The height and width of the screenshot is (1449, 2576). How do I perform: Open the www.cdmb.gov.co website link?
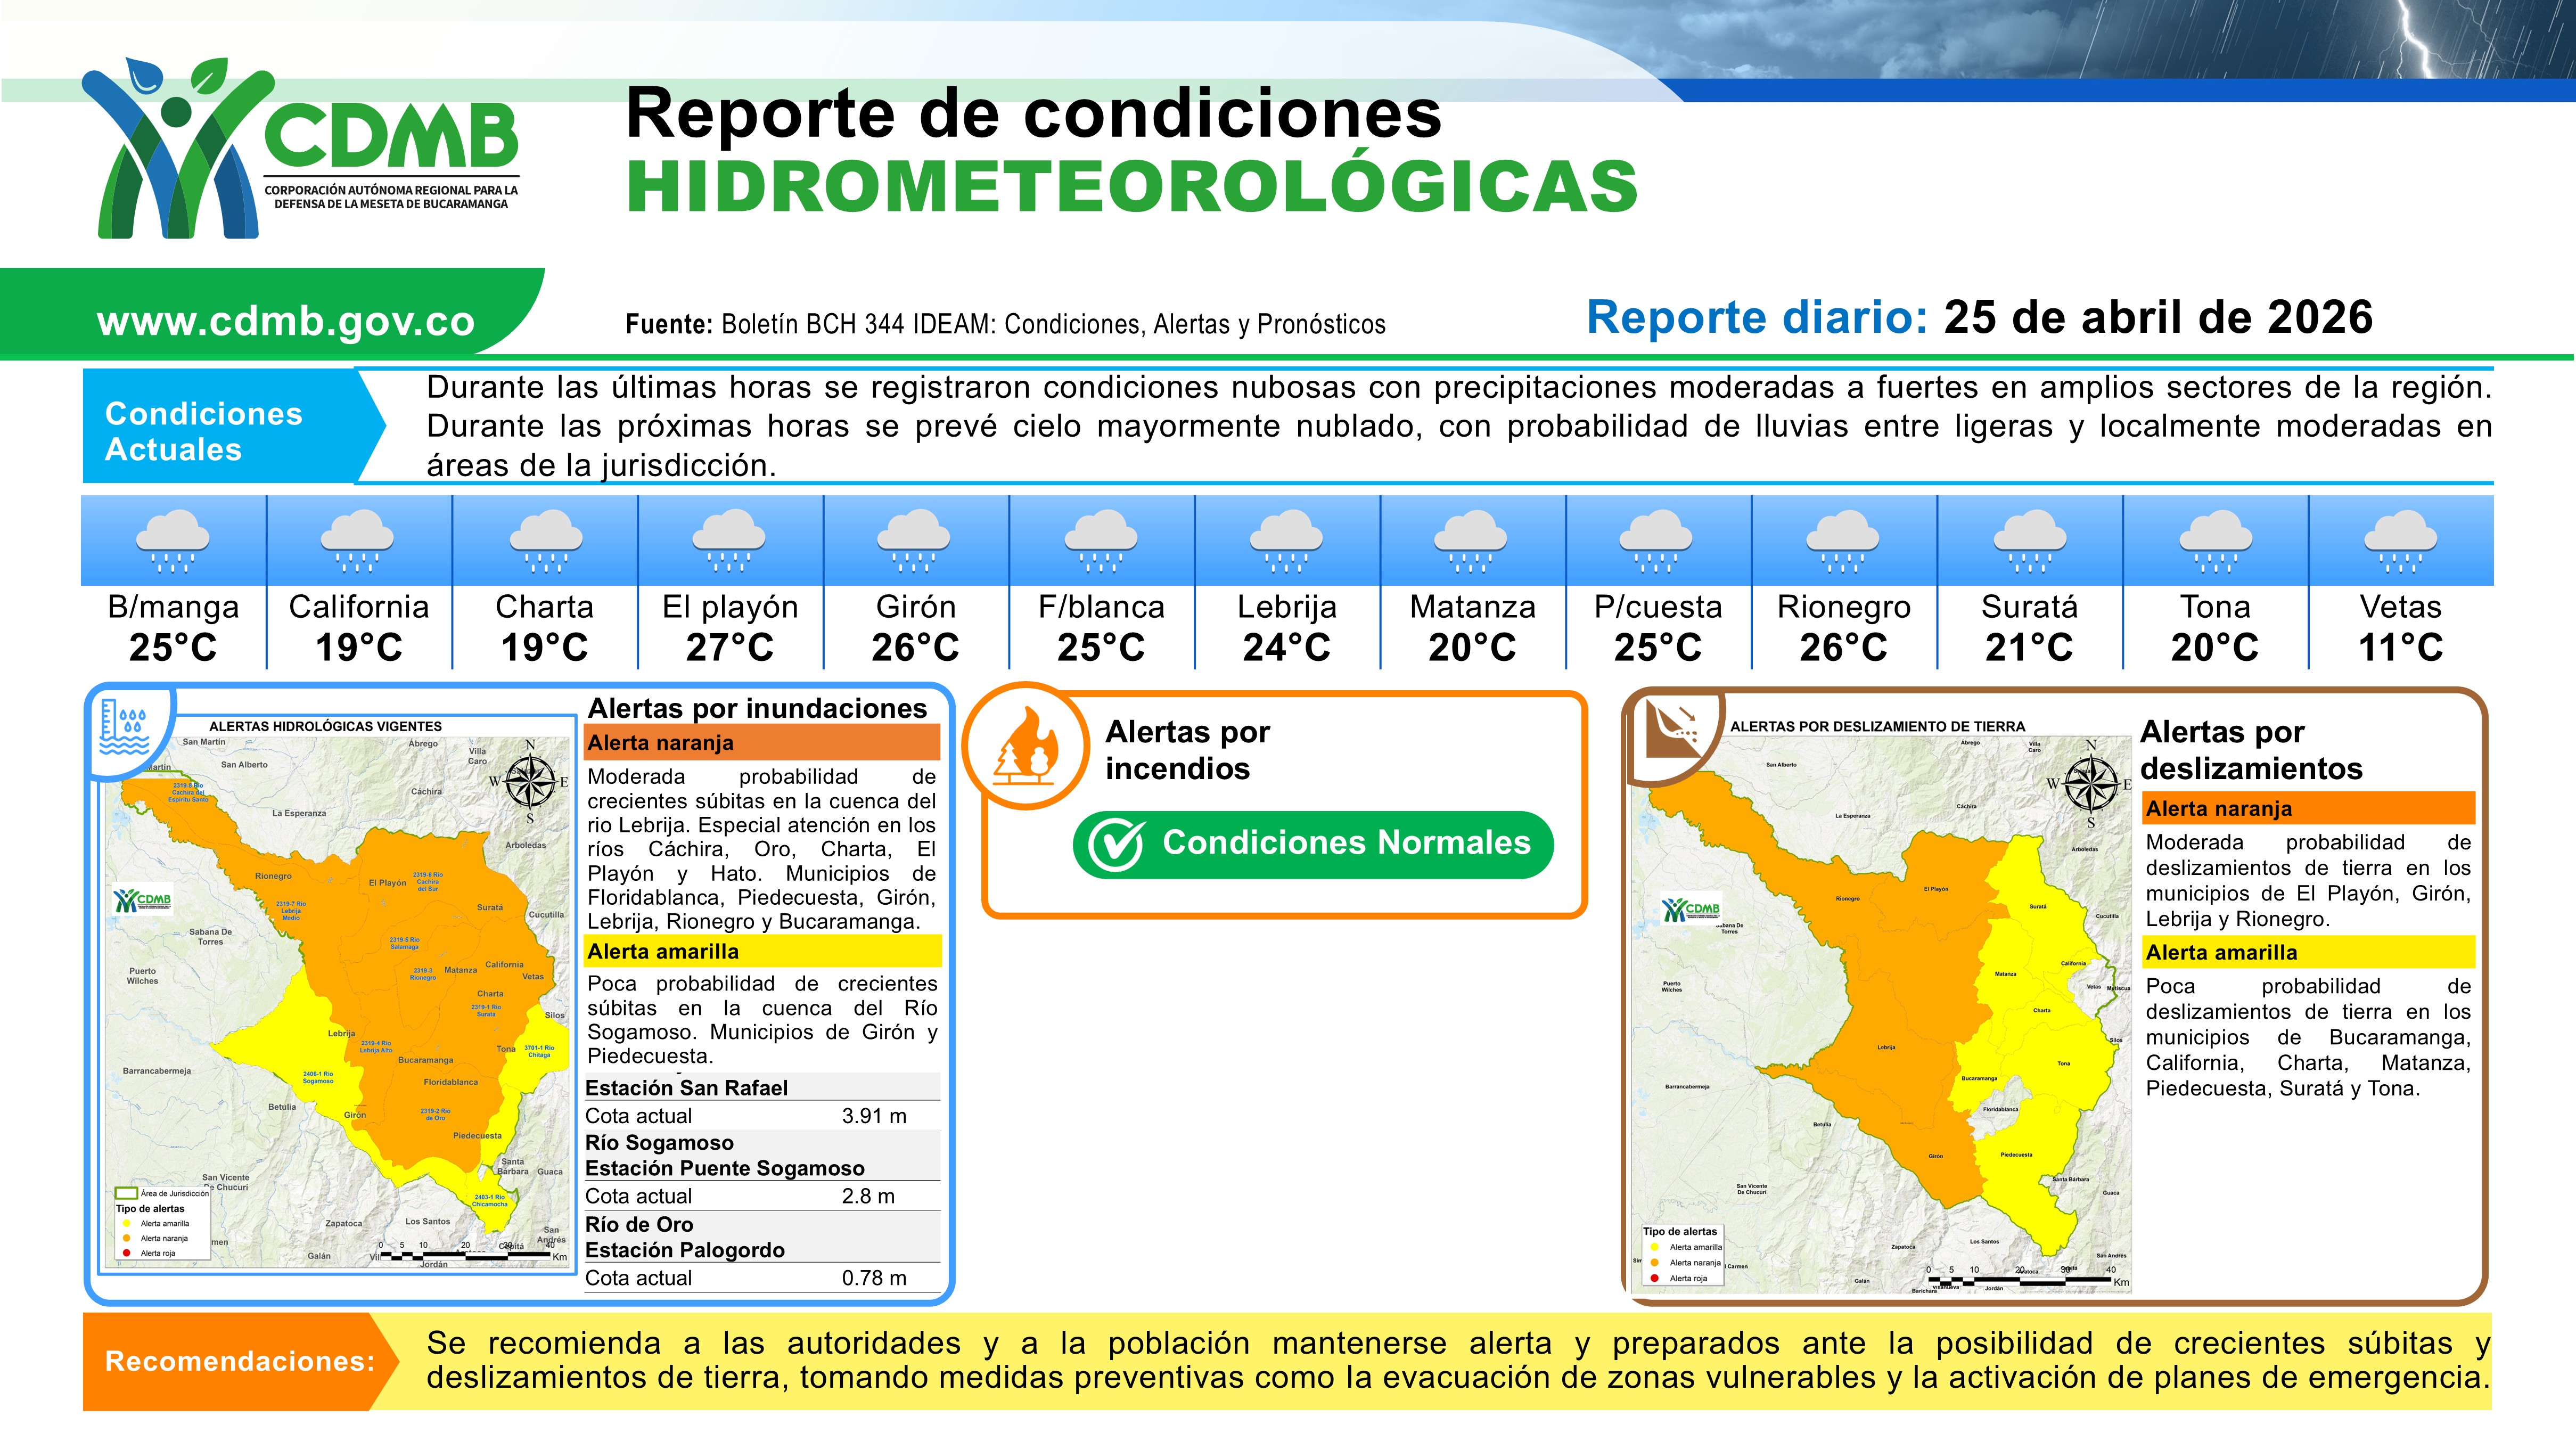point(286,321)
